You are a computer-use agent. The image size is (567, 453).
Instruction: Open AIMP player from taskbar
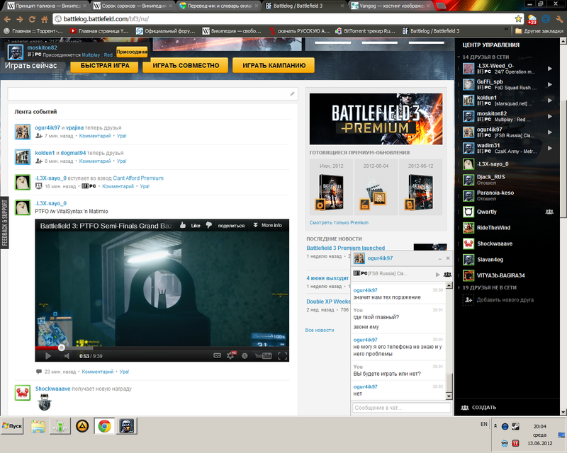(82, 426)
